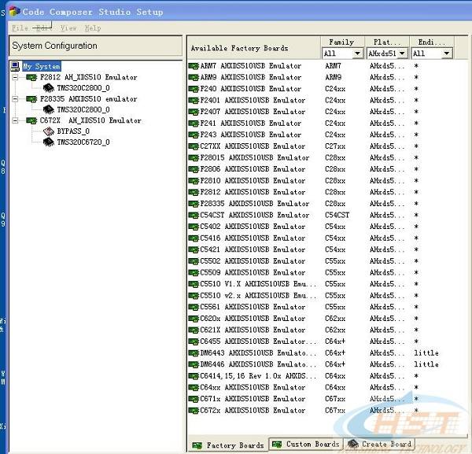This screenshot has height=454, width=472.
Task: Click the C64xx AHXDS510USB Emulator board icon
Action: [194, 388]
